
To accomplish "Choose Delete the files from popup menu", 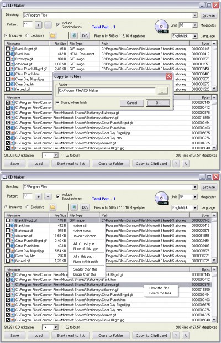I will point(161,293).
